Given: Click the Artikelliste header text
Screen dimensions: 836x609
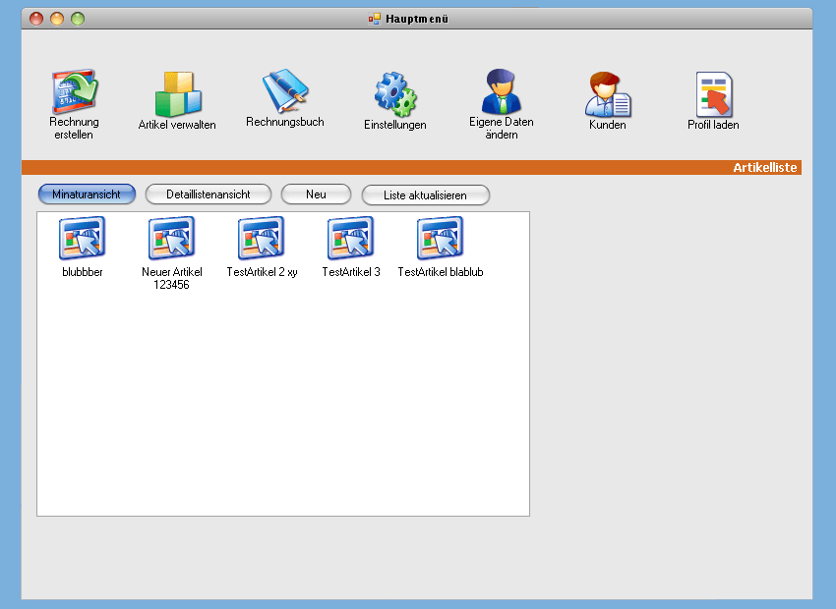Looking at the screenshot, I should 765,168.
